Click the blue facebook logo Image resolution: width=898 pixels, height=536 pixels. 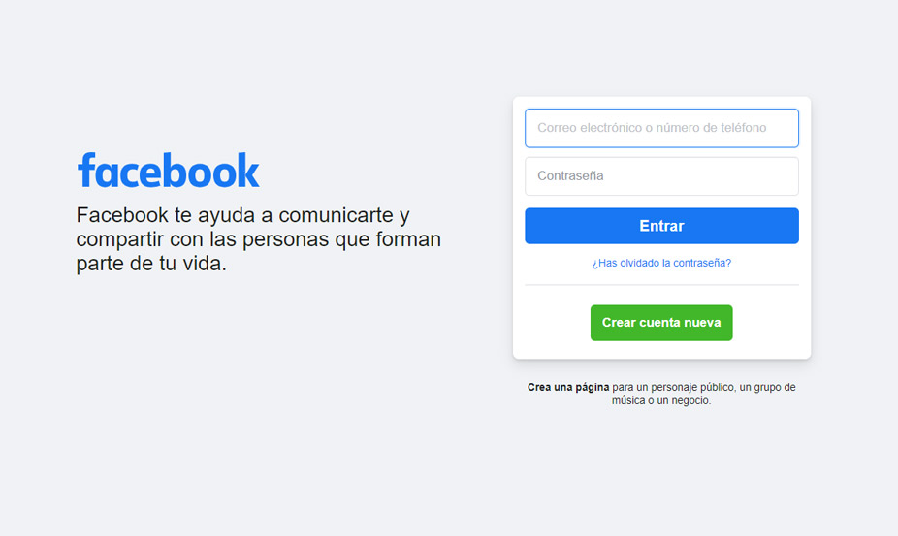[x=169, y=170]
